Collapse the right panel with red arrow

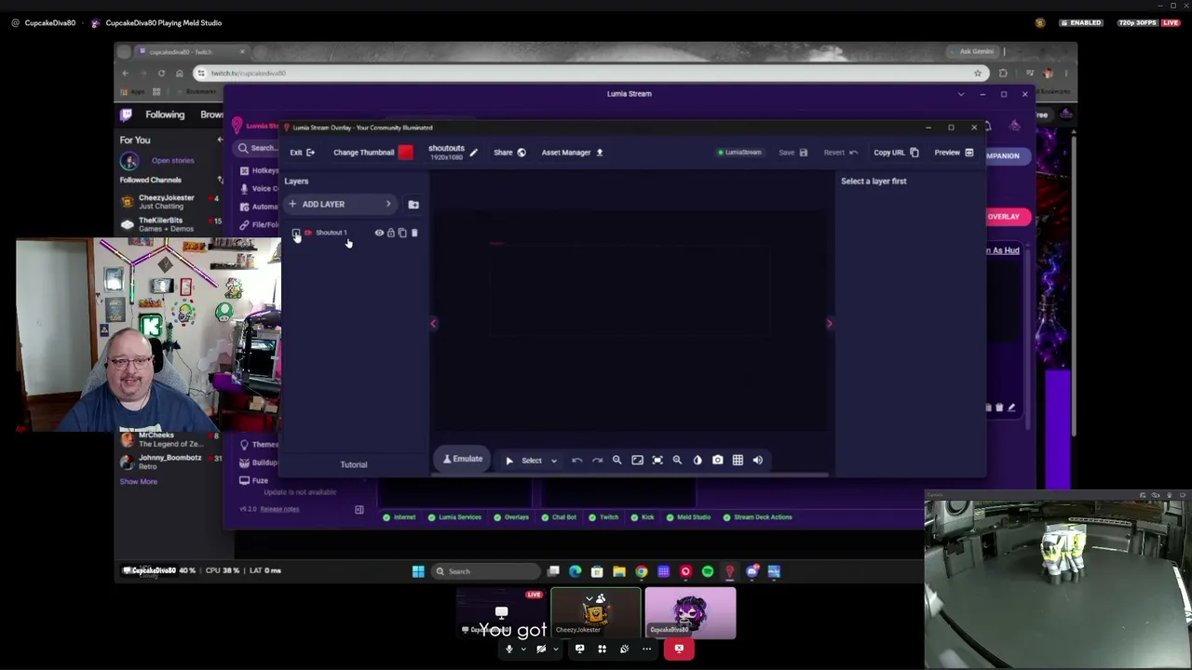(829, 324)
